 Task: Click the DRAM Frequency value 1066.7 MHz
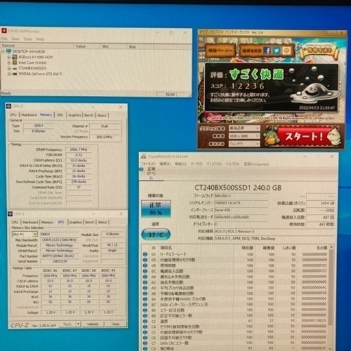[78, 149]
